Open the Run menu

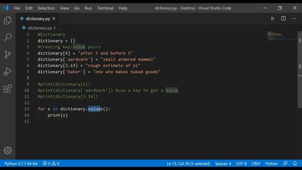[88, 8]
